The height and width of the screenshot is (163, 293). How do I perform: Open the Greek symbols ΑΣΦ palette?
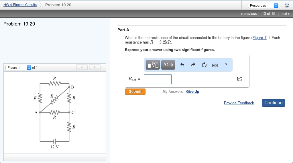point(168,65)
